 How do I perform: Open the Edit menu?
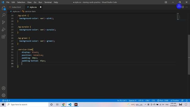point(13,2)
